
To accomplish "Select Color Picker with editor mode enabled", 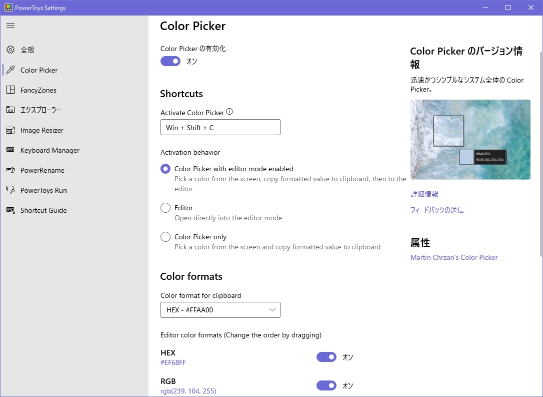I will [165, 169].
